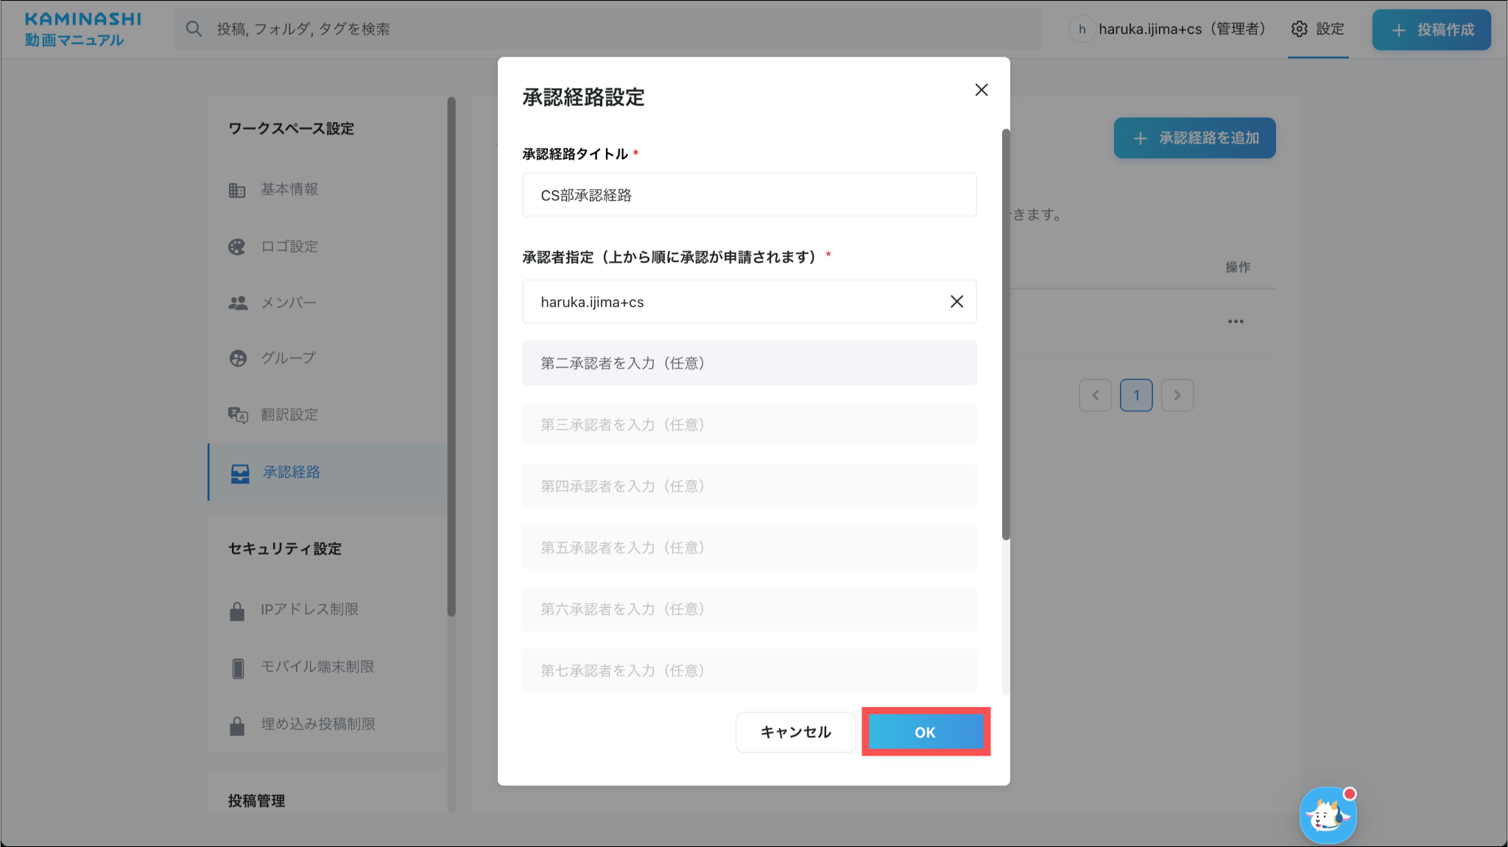Click the 承認経路タイトル input field

tap(749, 195)
